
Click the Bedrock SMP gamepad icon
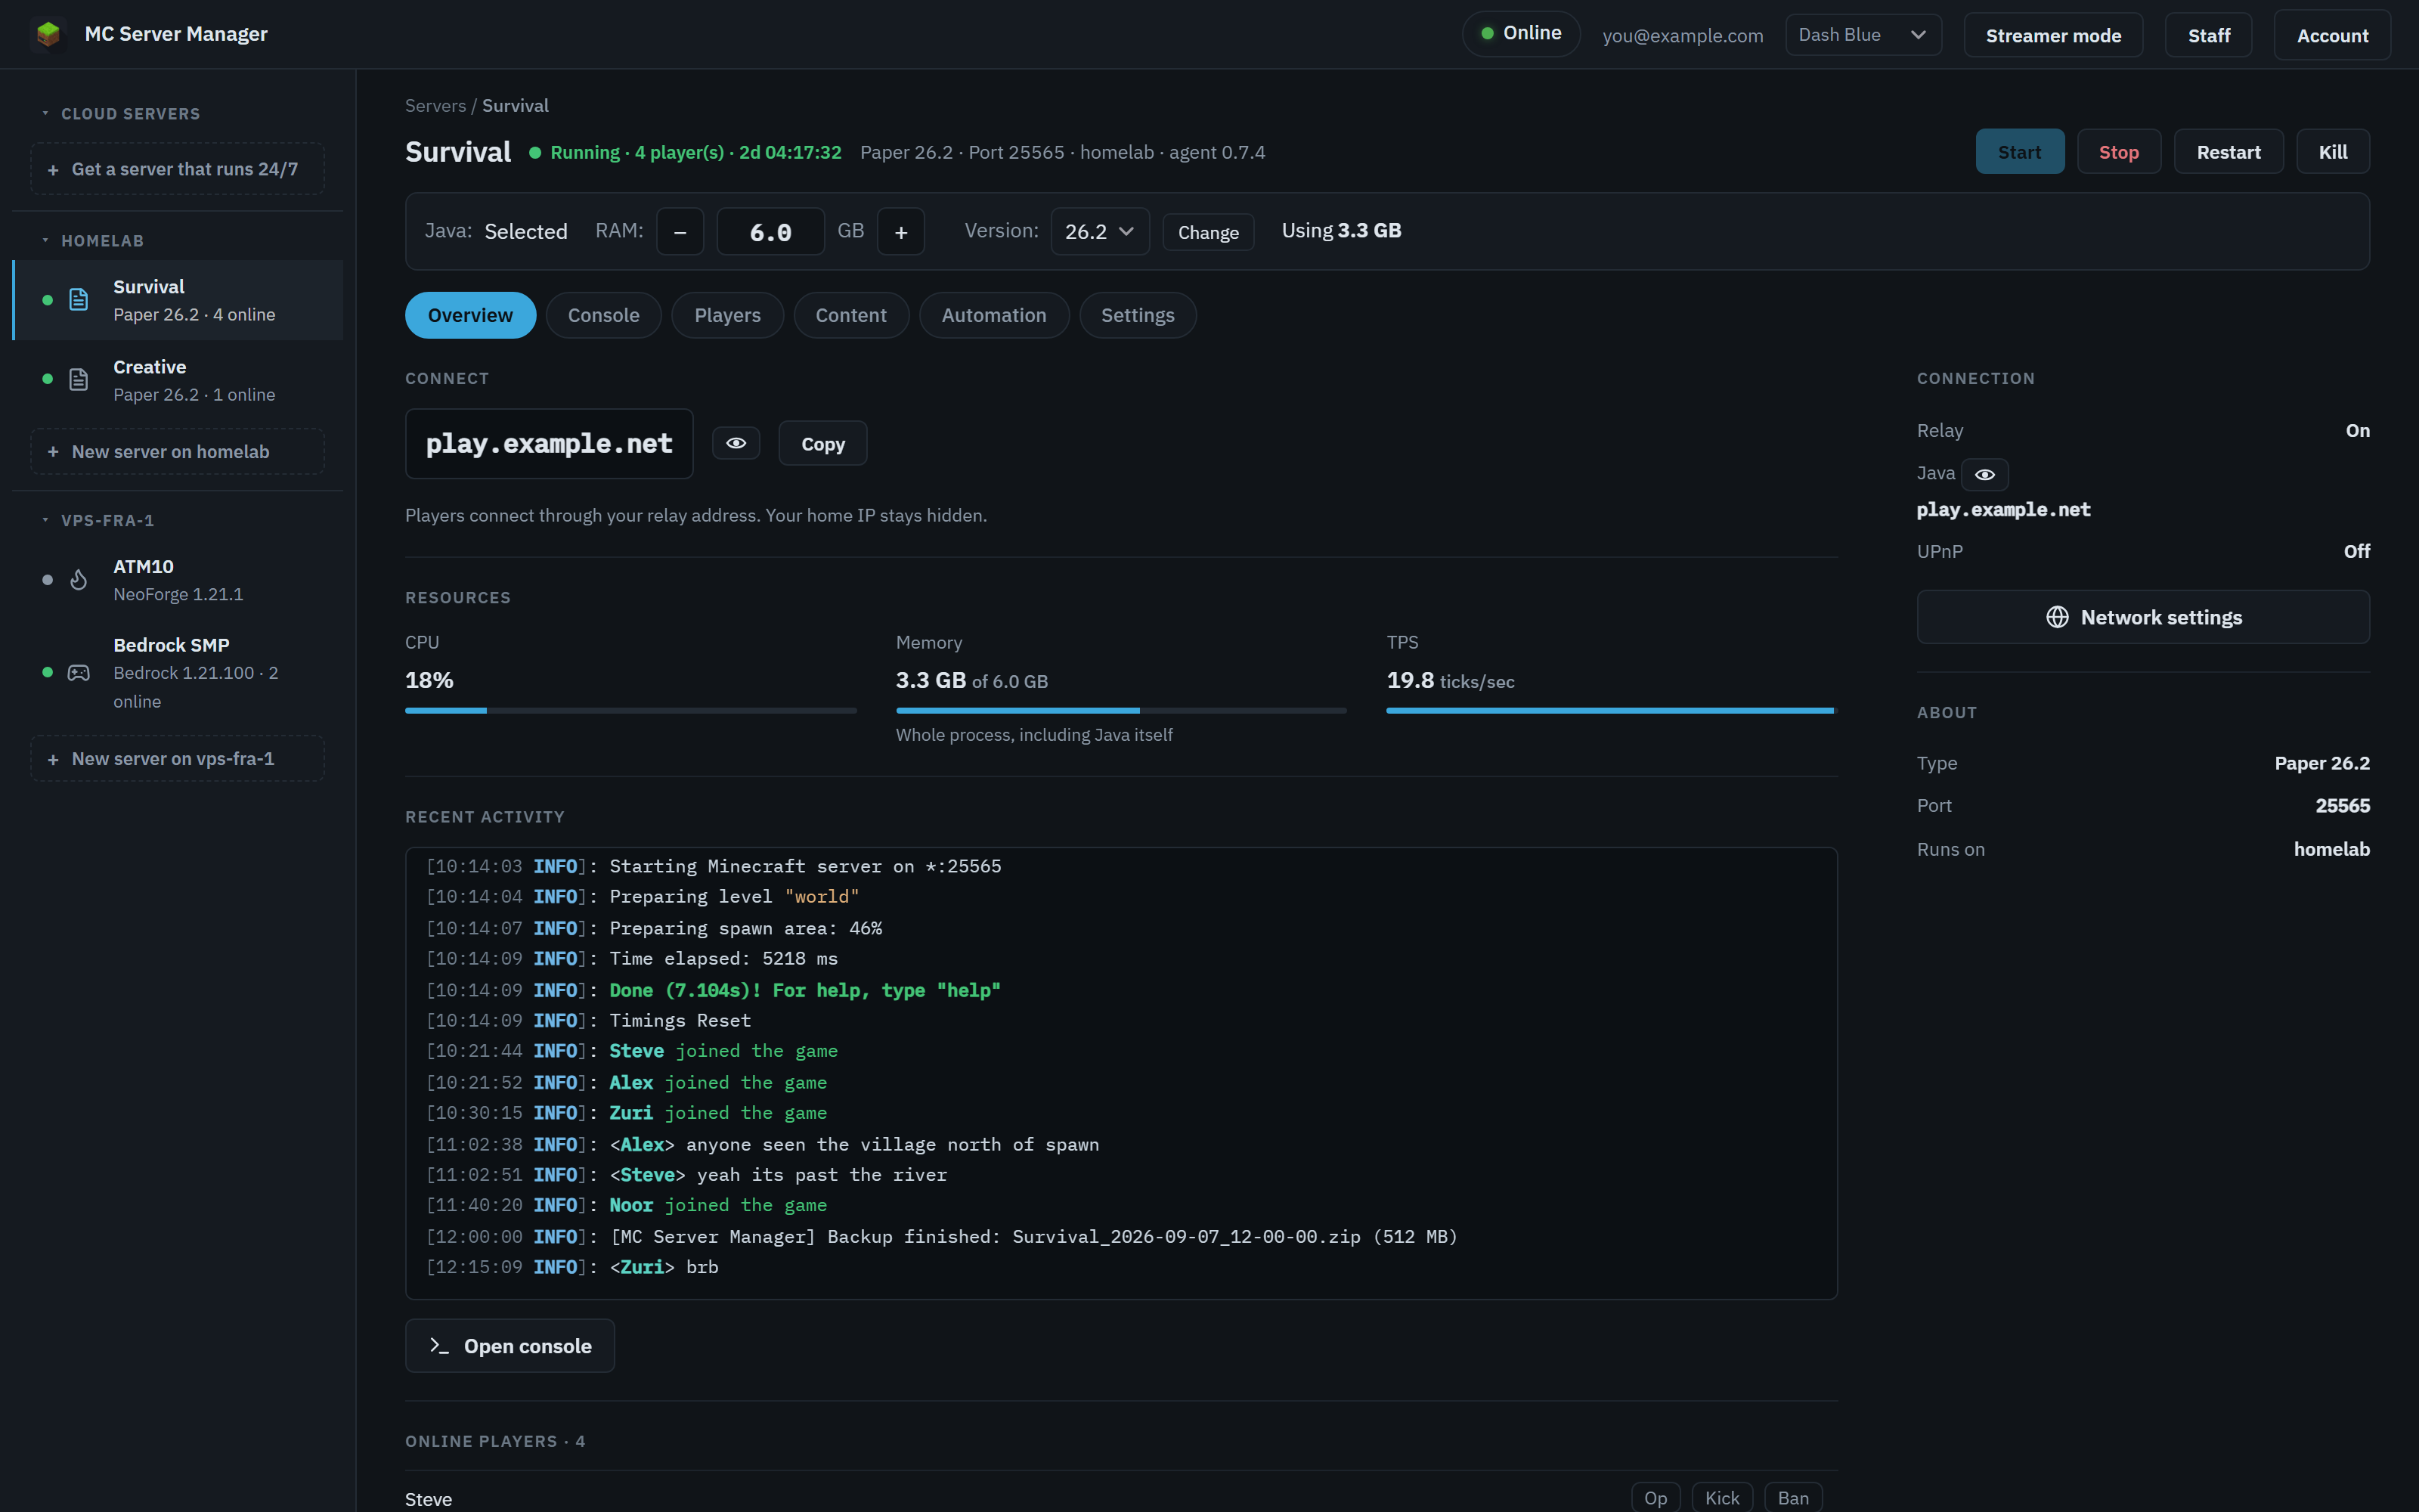pos(79,673)
